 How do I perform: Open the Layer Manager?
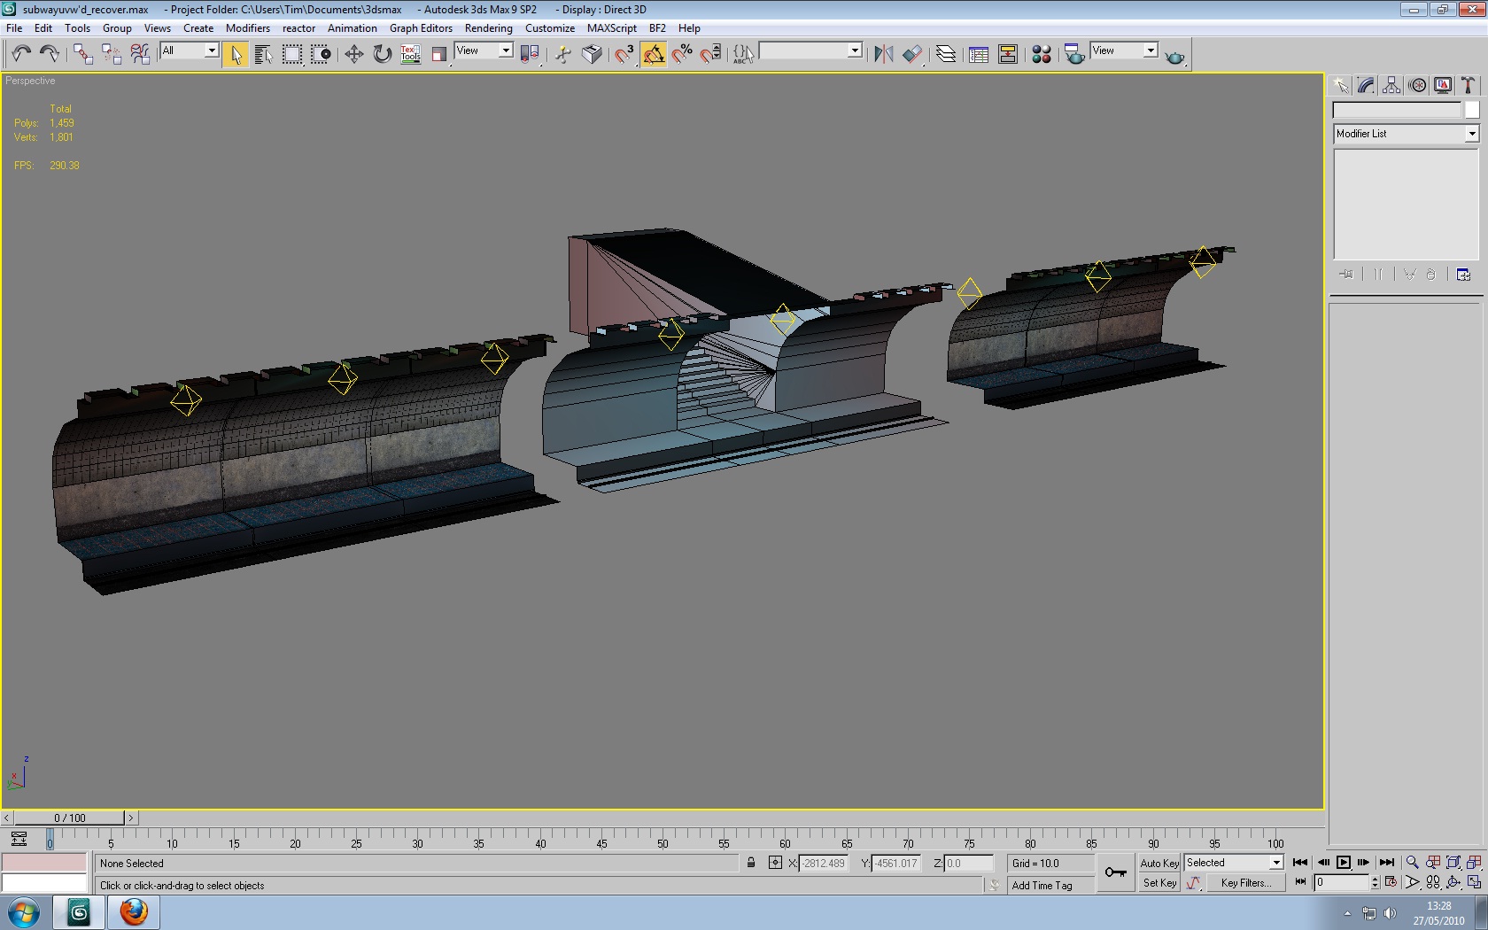(946, 55)
